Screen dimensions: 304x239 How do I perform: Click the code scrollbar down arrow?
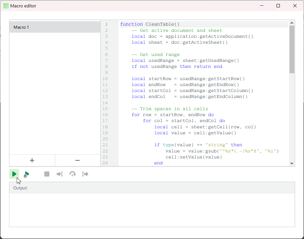pos(292,163)
